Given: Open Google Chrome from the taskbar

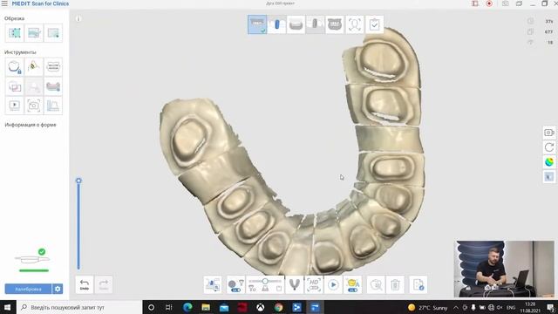Looking at the screenshot, I should click(x=279, y=307).
